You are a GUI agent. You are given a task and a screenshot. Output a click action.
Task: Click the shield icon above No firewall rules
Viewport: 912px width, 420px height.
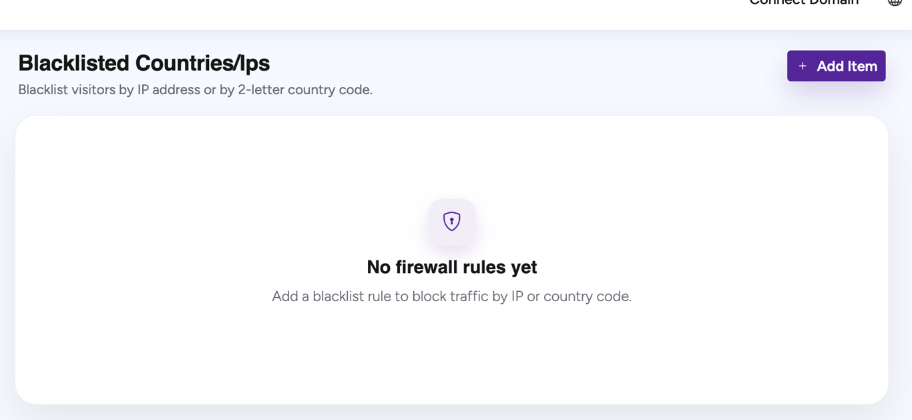452,221
